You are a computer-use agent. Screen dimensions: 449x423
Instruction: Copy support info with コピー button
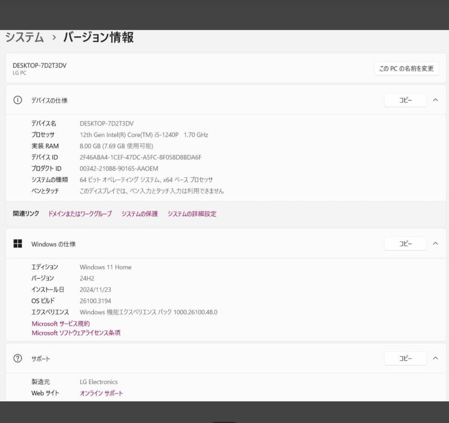[405, 358]
